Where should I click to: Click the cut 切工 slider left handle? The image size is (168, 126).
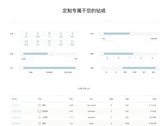[21, 68]
